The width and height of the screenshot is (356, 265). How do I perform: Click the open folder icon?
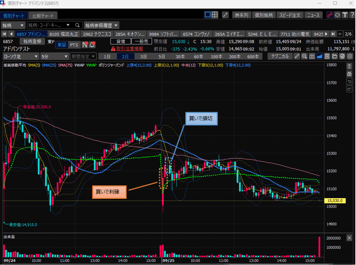point(334,56)
